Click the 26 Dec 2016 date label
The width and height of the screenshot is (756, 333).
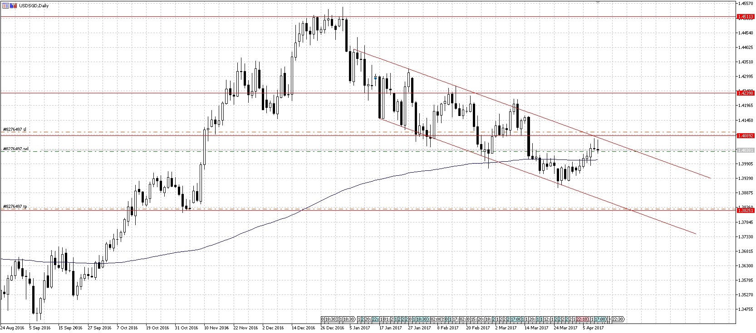pyautogui.click(x=333, y=327)
